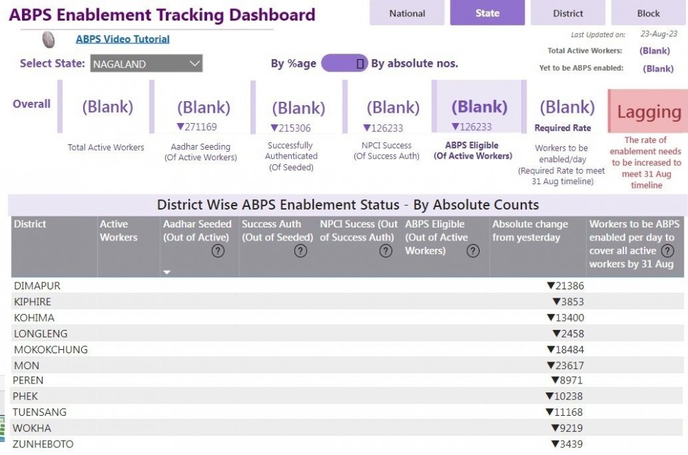The height and width of the screenshot is (455, 688).
Task: Select the ZUNHEBOTO district row
Action: 347,443
